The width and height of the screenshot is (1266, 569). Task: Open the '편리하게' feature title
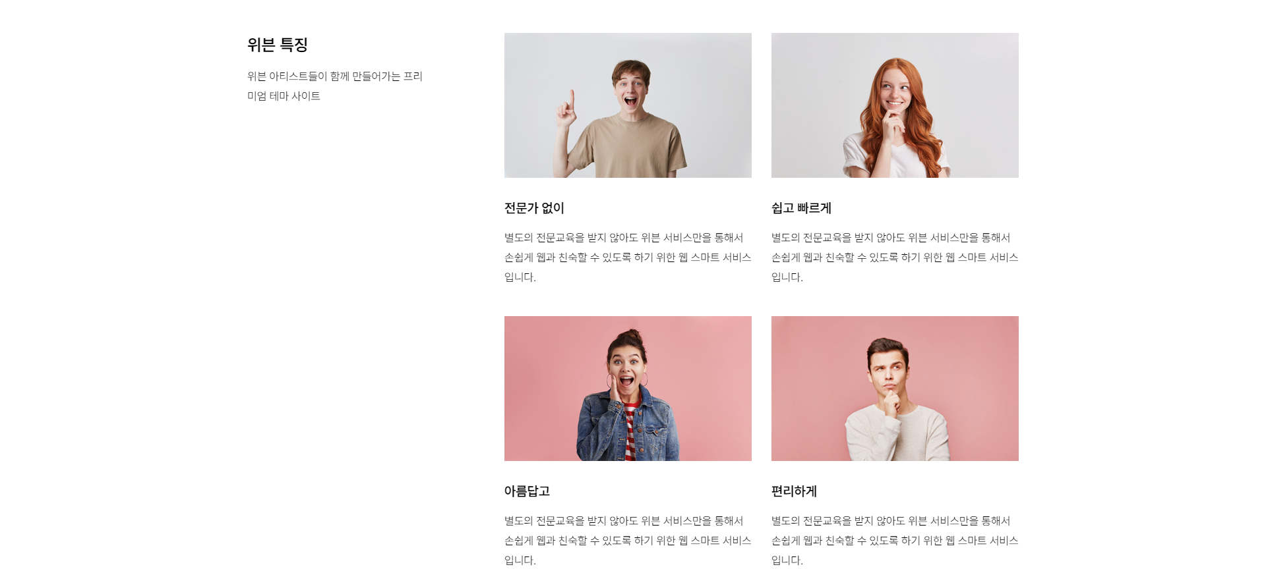click(794, 491)
